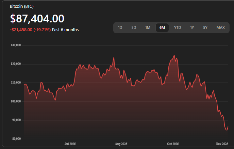The height and width of the screenshot is (149, 234).
Task: Click the $87,404.00 price value
Action: click(37, 19)
